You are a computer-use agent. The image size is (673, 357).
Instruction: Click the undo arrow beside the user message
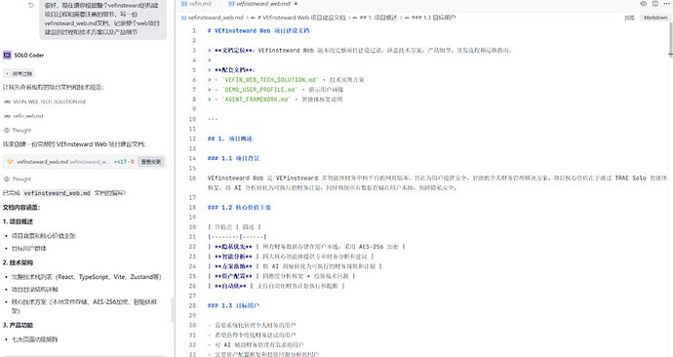coord(31,5)
